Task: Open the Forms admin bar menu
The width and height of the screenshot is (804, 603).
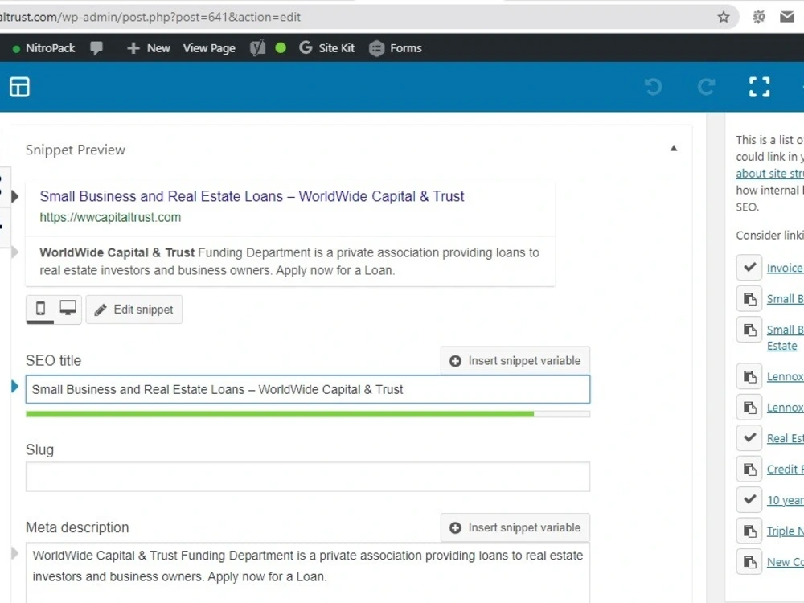Action: click(395, 48)
